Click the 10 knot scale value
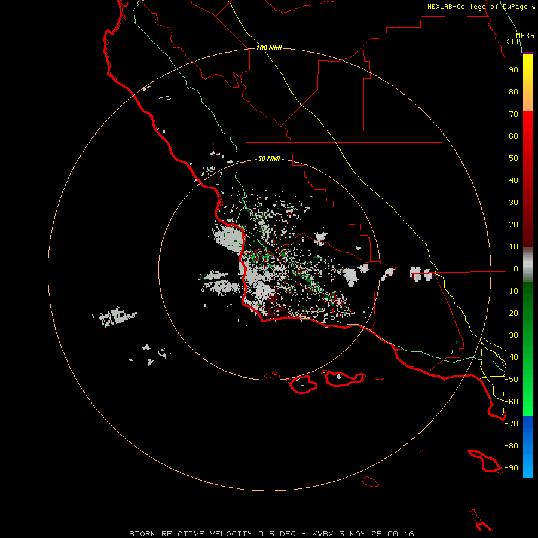Screen dimensions: 538x538 [513, 247]
